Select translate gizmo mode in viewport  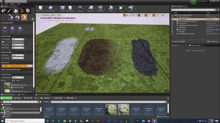[x=124, y=15]
